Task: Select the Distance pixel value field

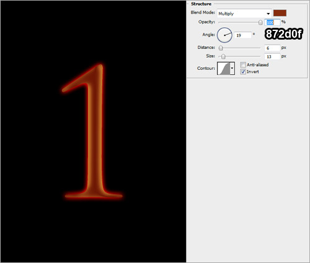Action: (272, 48)
